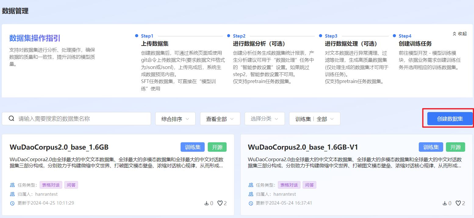This screenshot has height=218, width=474.
Task: Click 表格对话 tag on 1.6GB-V1 card
Action: click(289, 185)
